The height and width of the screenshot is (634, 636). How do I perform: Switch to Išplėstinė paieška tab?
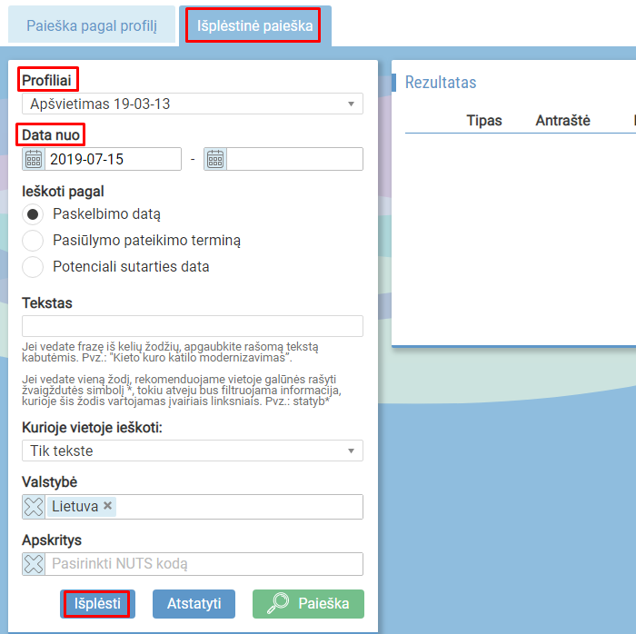(x=254, y=26)
